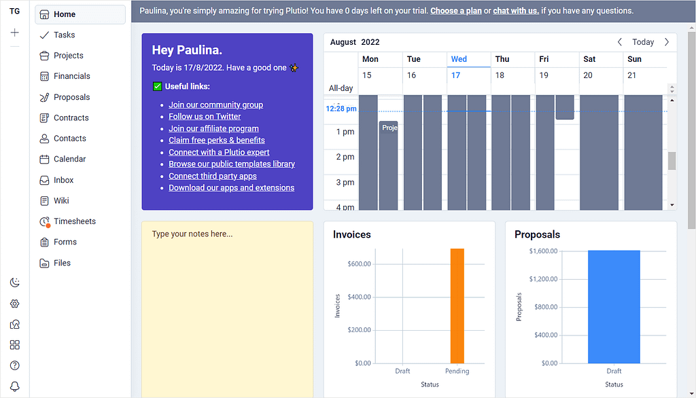Image resolution: width=696 pixels, height=398 pixels.
Task: Click the orange Pending invoices bar
Action: tap(457, 306)
